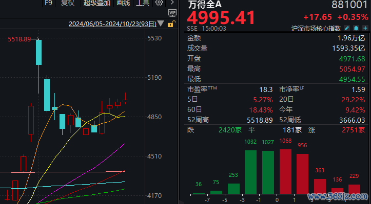Click the 成交量 value 1593.35亿
The height and width of the screenshot is (204, 371).
349,49
